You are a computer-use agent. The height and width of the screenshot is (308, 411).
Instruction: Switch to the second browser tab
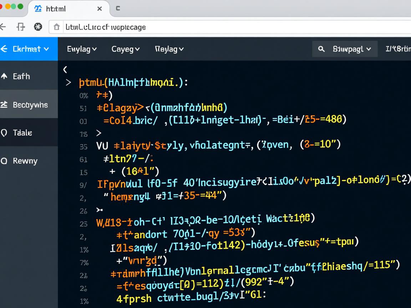(118, 9)
